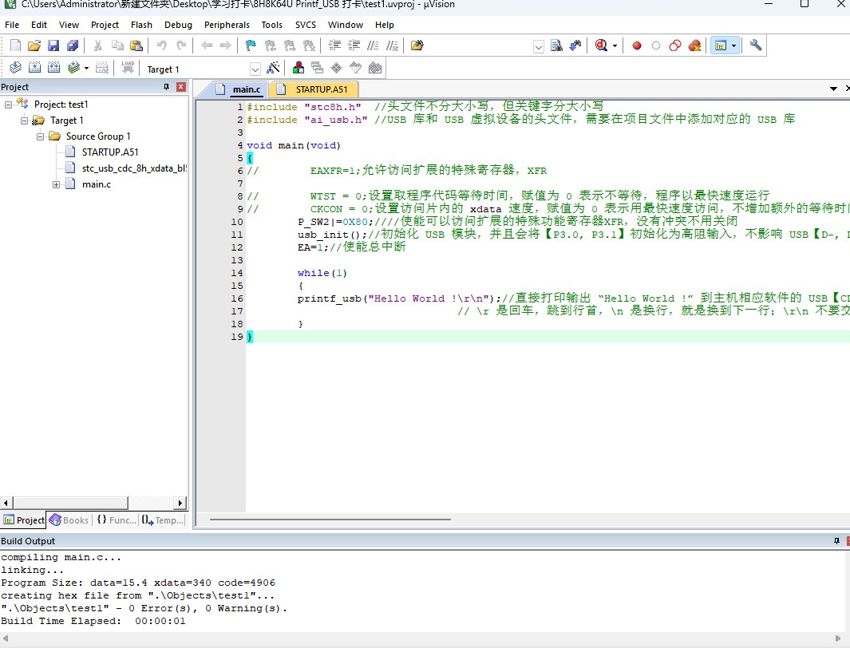
Task: Copy selection with the toolbar Copy icon
Action: click(x=117, y=45)
